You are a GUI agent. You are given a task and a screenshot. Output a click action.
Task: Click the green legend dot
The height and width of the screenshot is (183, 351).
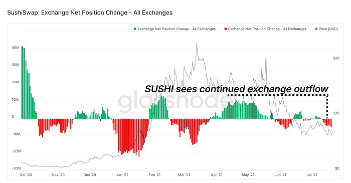click(x=135, y=29)
